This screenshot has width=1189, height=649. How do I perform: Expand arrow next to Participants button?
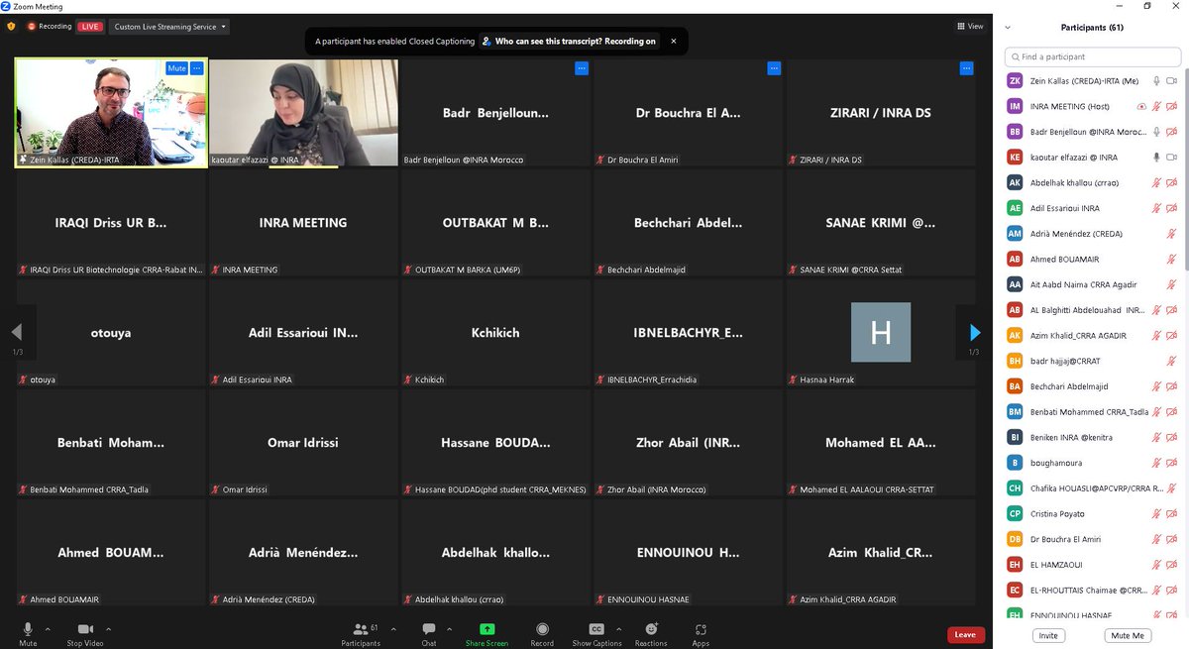[393, 629]
